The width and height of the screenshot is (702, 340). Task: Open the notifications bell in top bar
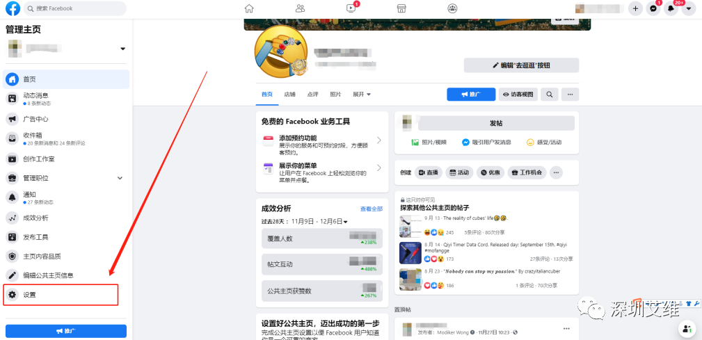coord(671,8)
